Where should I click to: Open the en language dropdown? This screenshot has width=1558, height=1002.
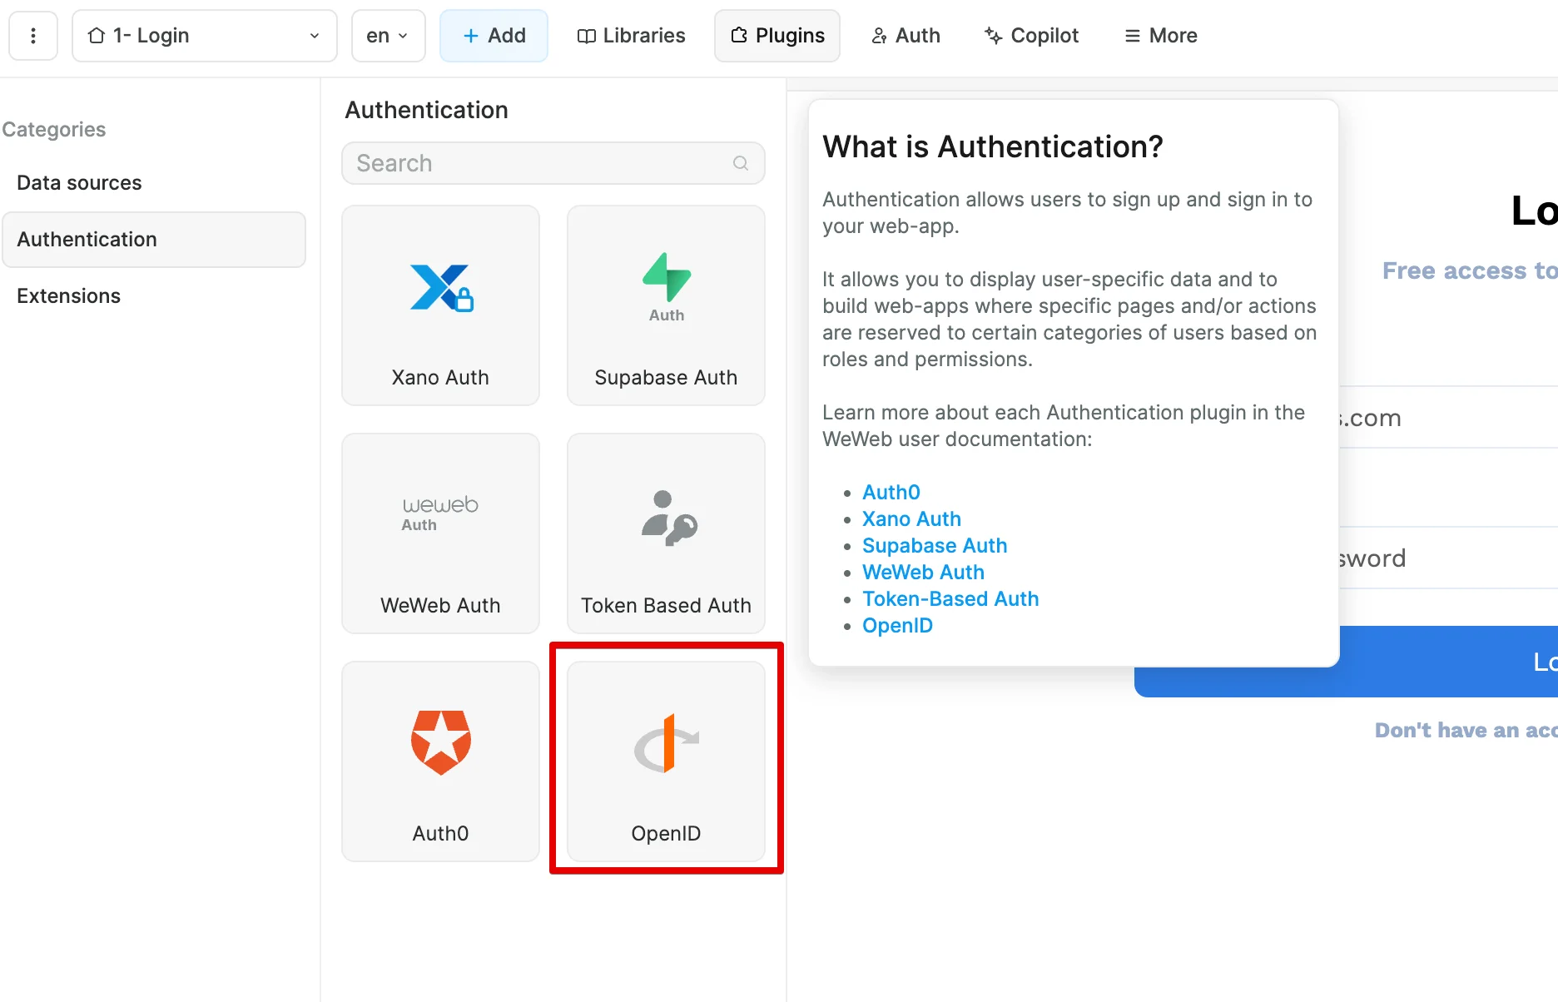pos(387,35)
